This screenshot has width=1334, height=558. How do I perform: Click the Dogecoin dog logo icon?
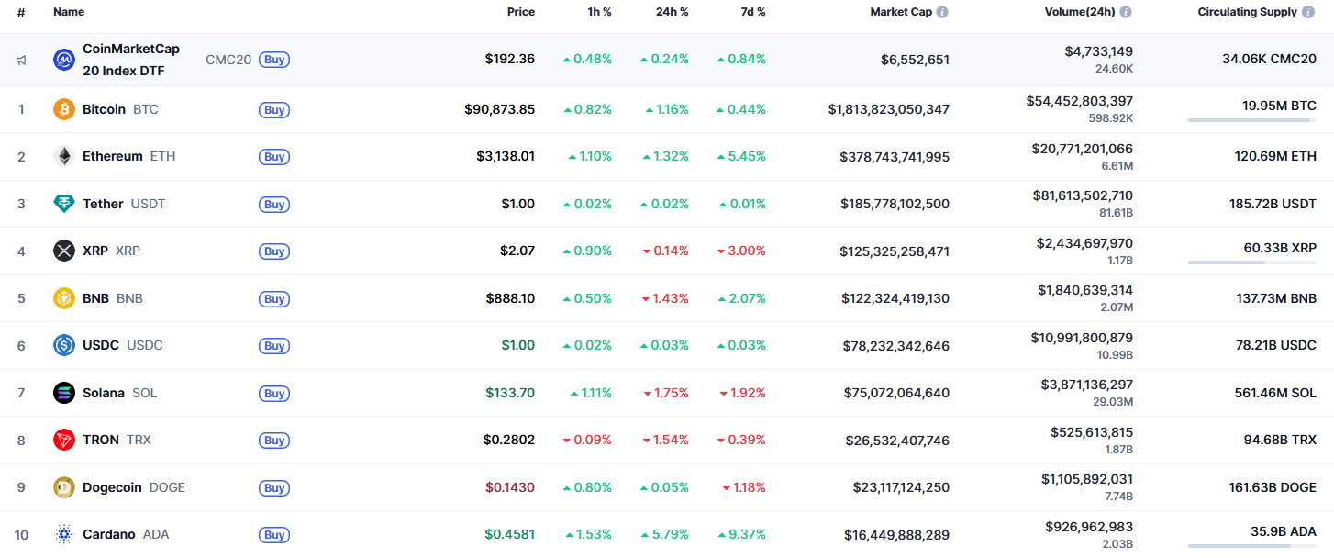tap(64, 487)
